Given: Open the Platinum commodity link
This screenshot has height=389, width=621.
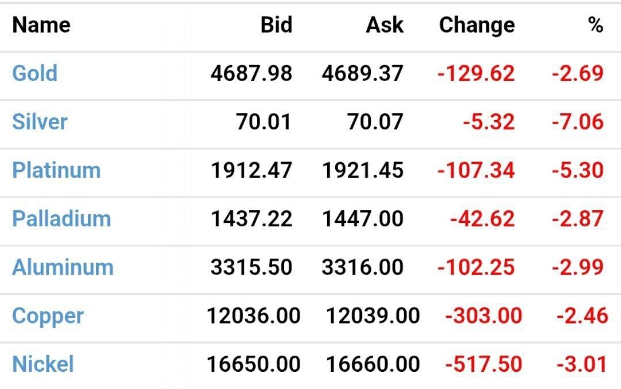Looking at the screenshot, I should point(56,171).
